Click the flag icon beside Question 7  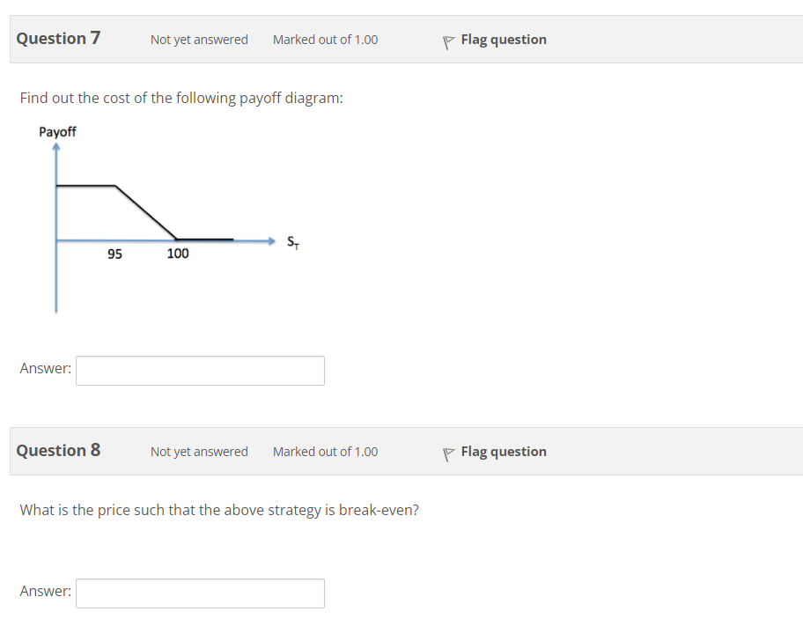coord(448,39)
